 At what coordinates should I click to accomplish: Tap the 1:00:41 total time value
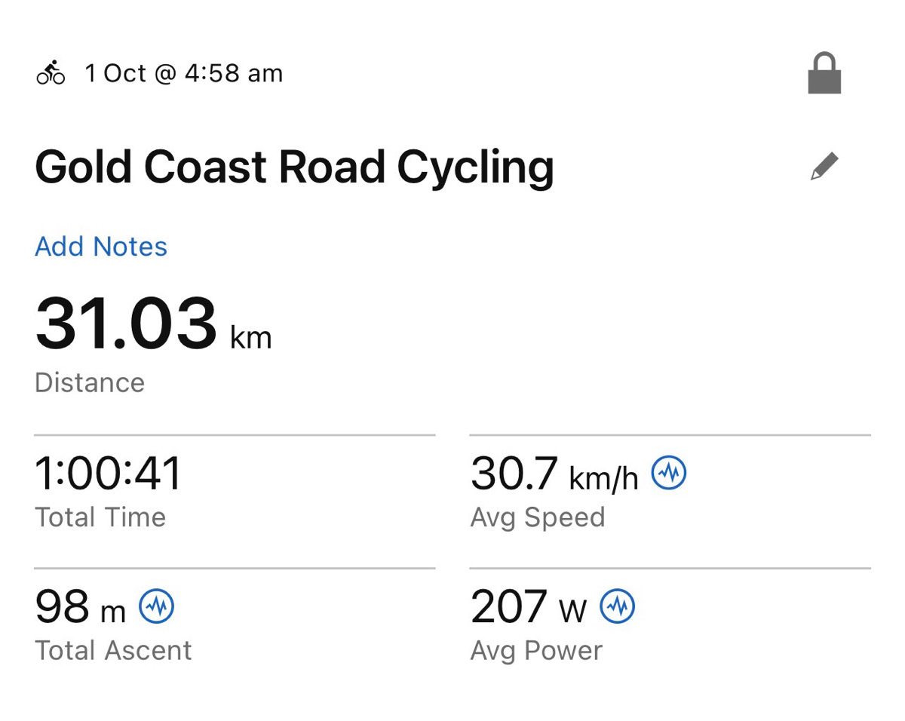click(109, 474)
